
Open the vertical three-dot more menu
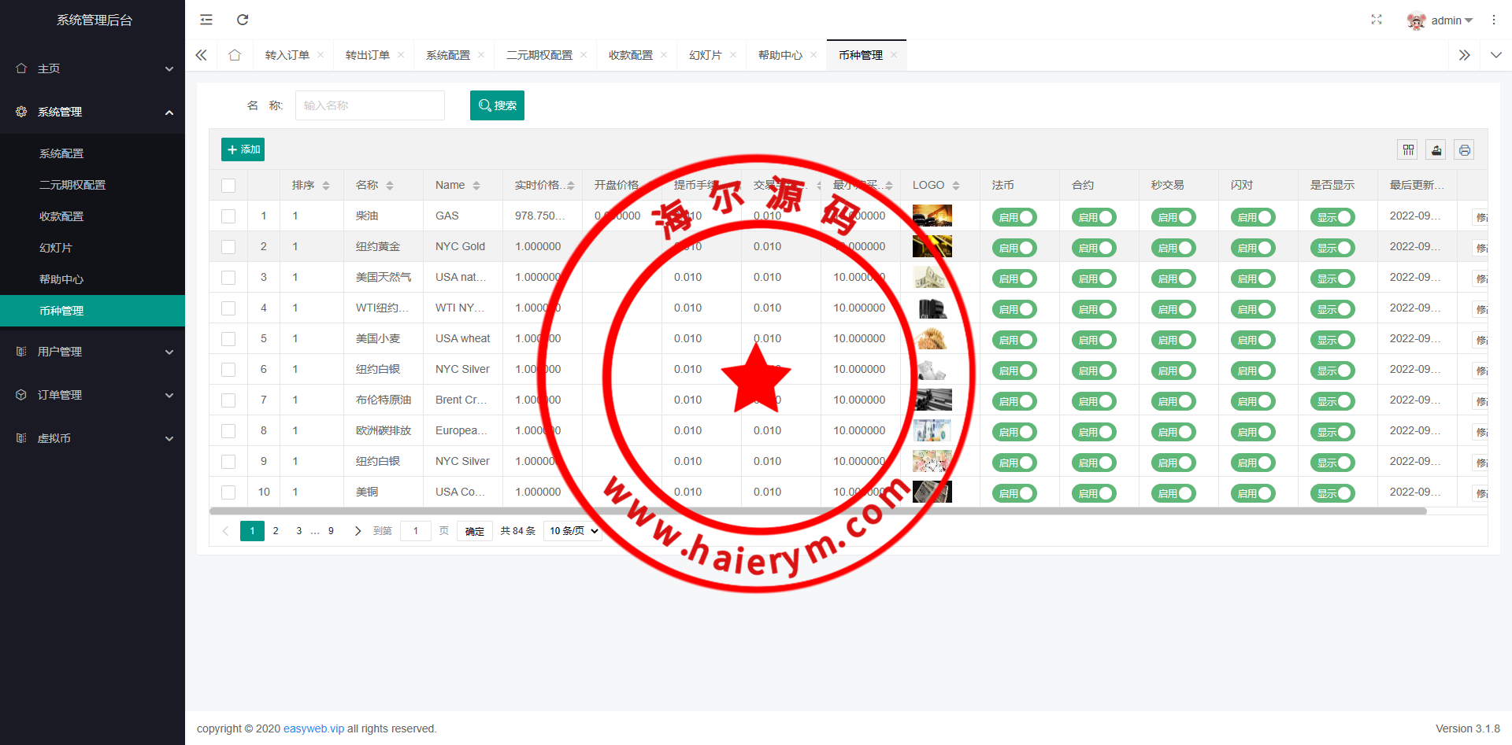coord(1494,20)
